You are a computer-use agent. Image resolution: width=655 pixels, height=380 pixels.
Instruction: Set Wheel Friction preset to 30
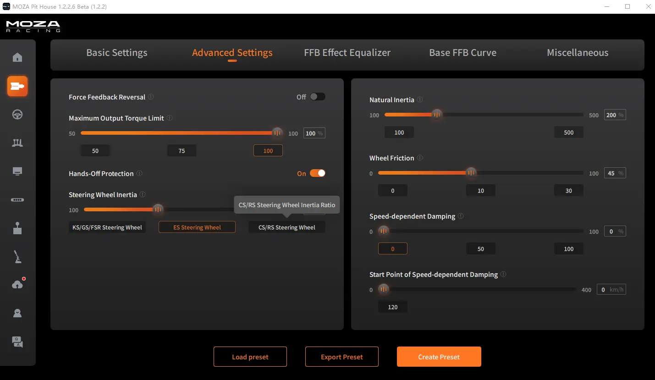click(x=569, y=191)
